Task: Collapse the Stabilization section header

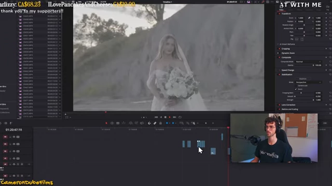Action: 287,74
